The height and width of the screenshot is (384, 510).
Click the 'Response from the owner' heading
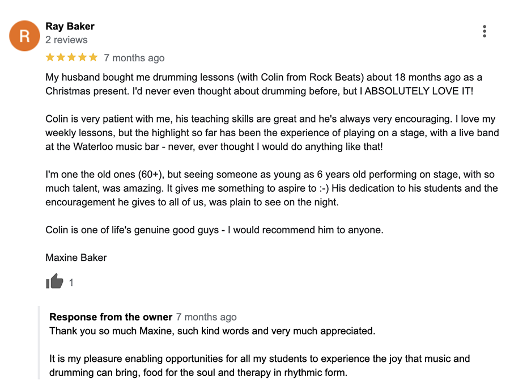coord(110,317)
